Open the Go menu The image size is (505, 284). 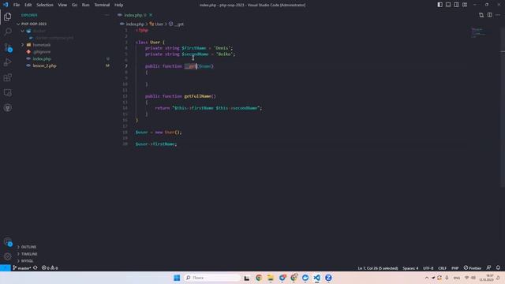click(x=74, y=5)
